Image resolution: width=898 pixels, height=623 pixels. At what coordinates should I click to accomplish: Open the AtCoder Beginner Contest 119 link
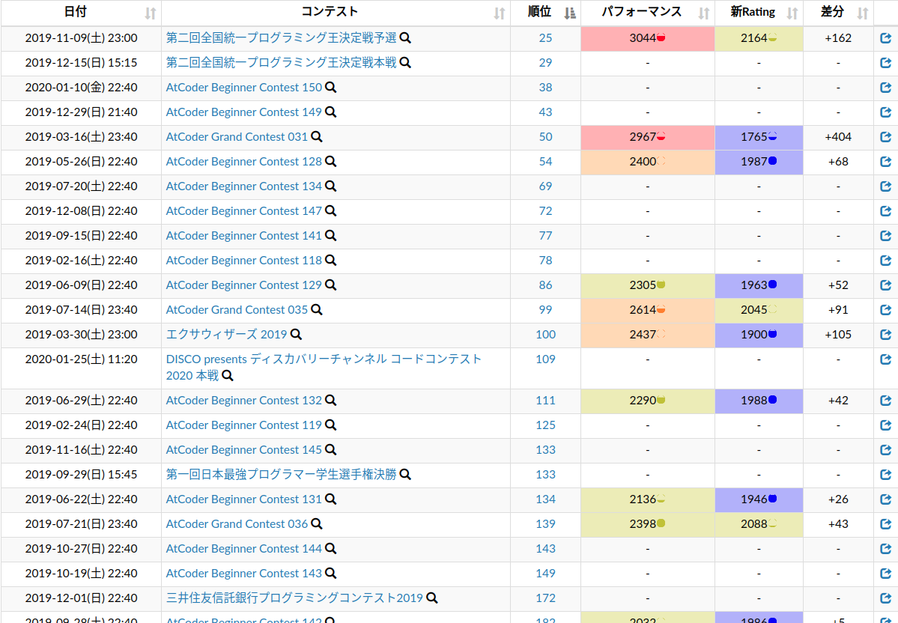244,425
